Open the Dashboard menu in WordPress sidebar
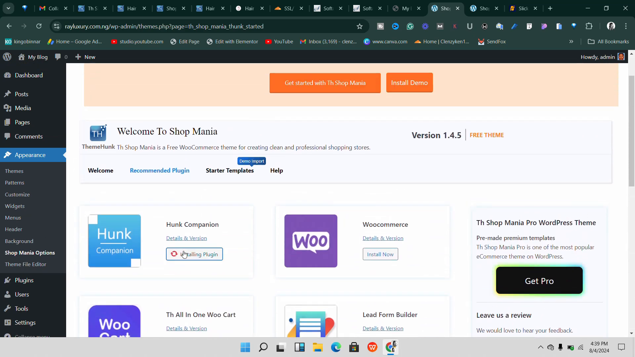Screen dimensions: 635x357 (29, 75)
